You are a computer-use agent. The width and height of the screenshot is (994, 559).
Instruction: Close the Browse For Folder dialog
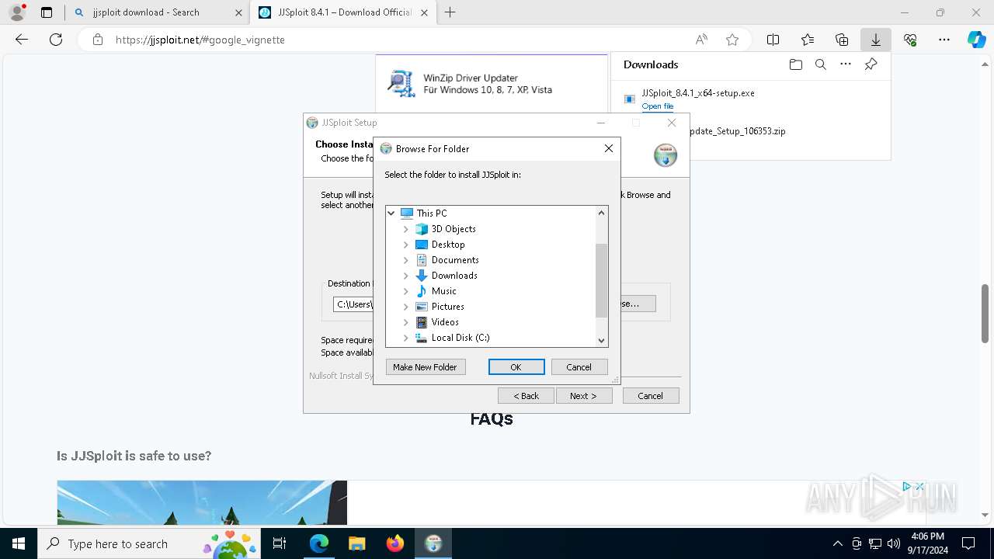pos(609,148)
